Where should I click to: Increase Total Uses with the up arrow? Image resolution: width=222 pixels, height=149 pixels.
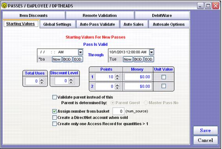pos(42,80)
